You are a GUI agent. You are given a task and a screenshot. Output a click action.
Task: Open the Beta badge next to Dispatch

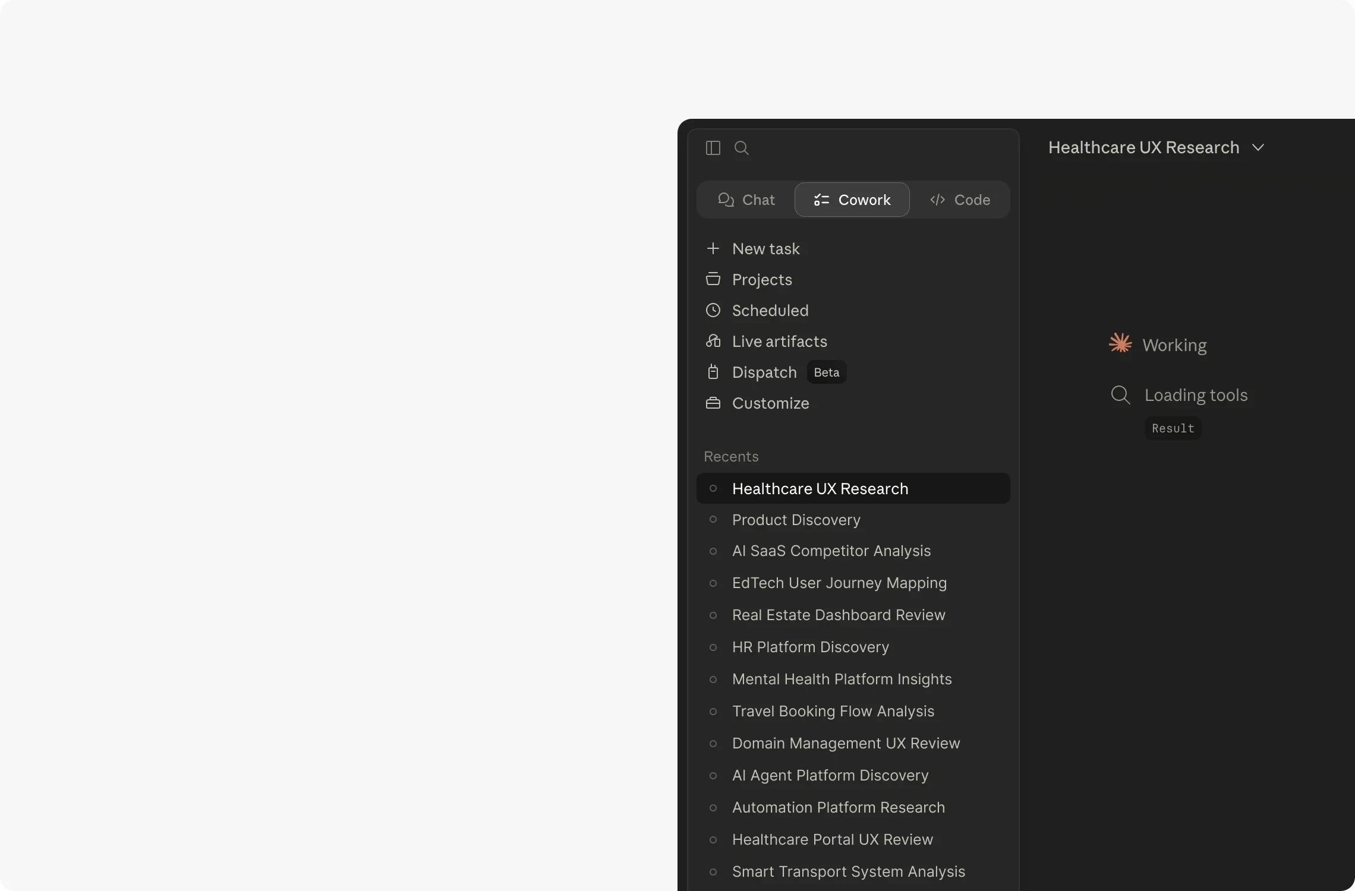pyautogui.click(x=826, y=372)
